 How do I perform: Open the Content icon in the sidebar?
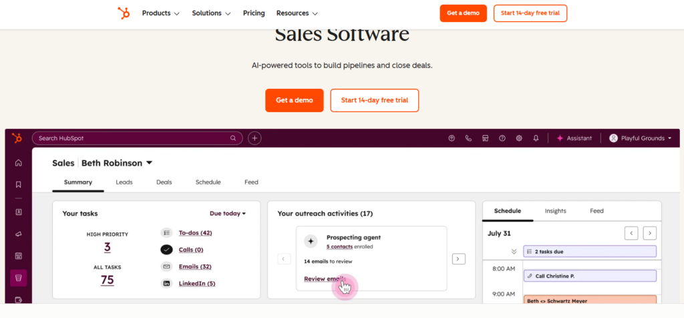[18, 256]
